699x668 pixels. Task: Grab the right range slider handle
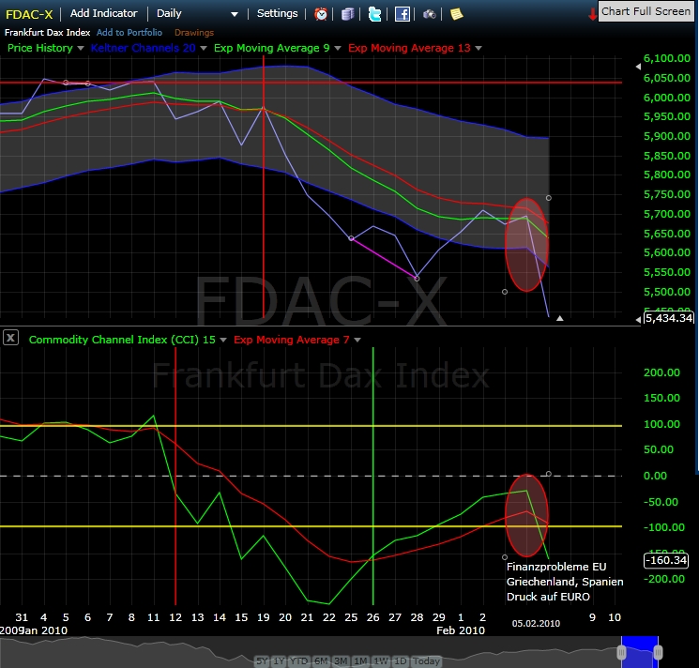pos(658,653)
